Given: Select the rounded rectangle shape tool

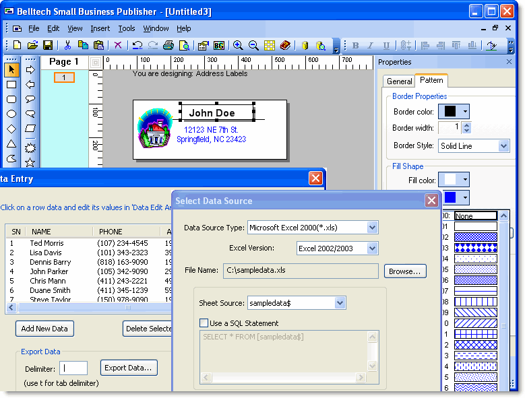Looking at the screenshot, I should coord(11,100).
